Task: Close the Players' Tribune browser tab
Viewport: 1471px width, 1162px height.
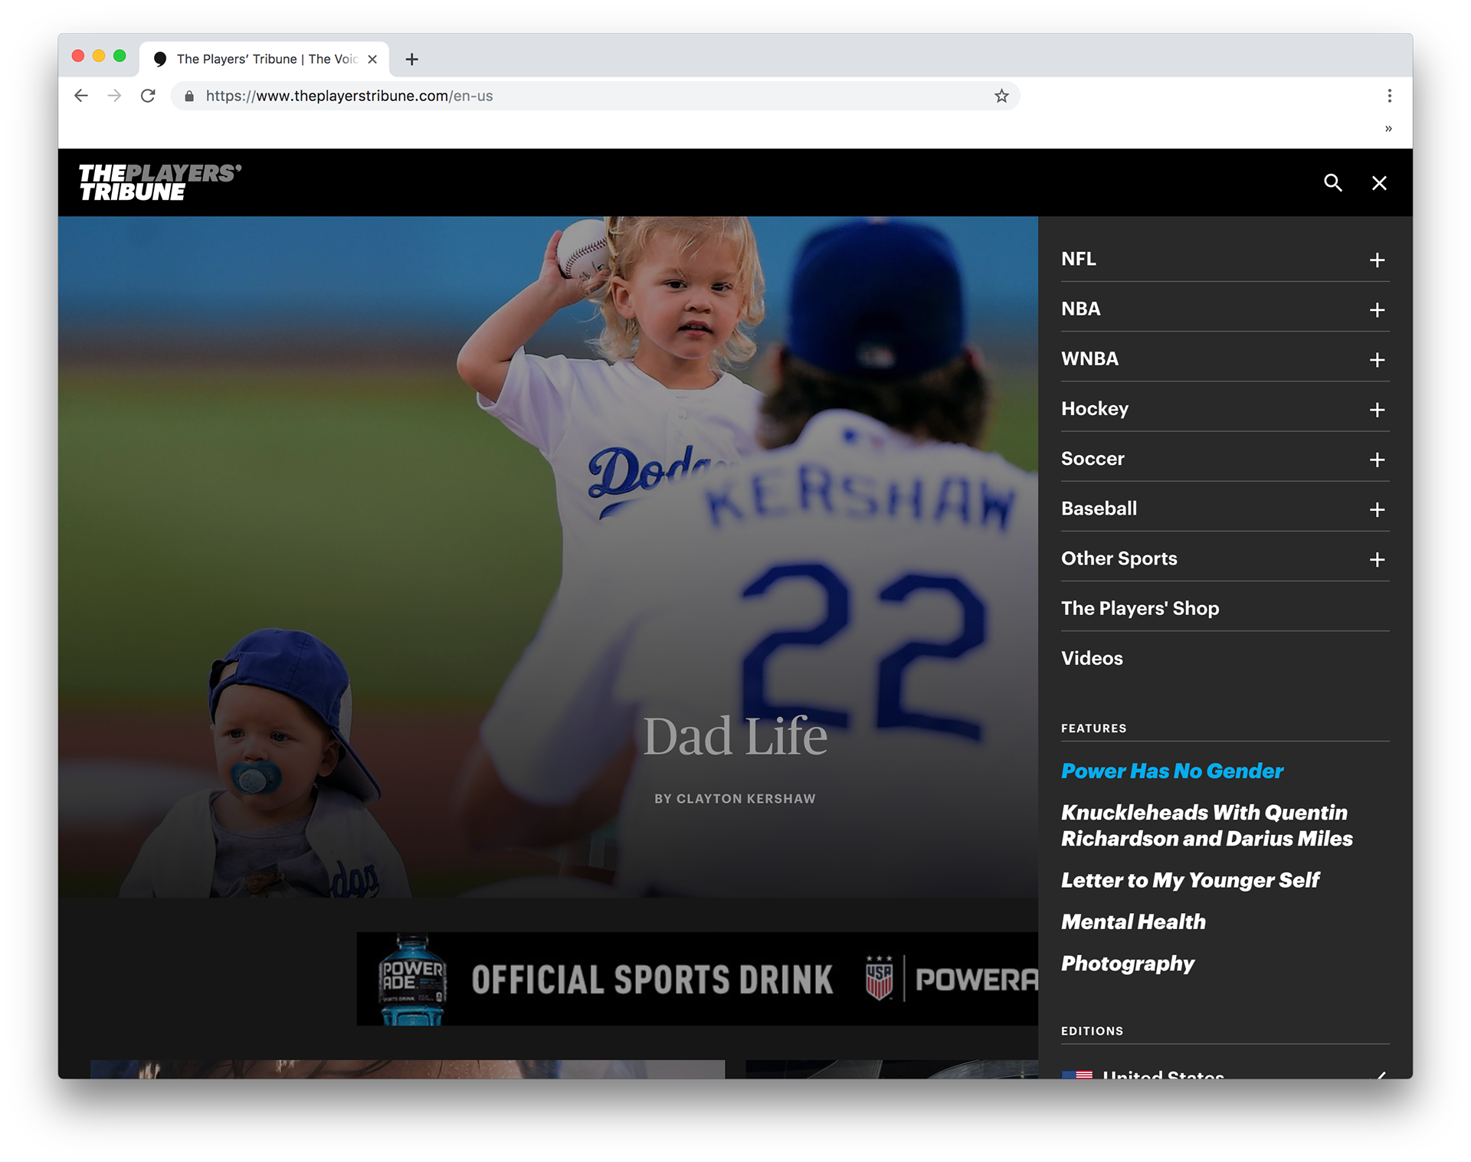Action: [x=372, y=59]
